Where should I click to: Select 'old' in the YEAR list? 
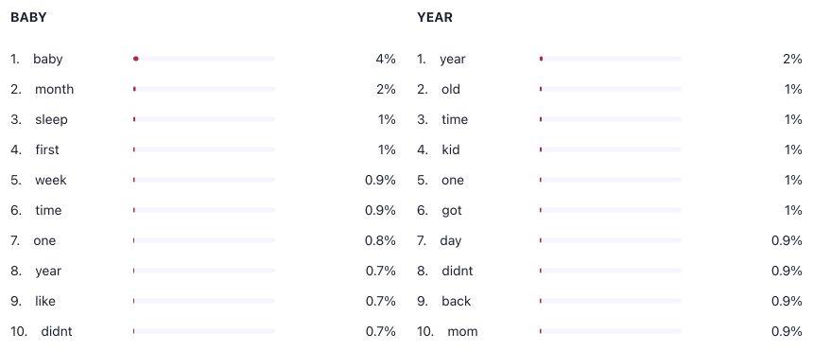(x=451, y=89)
